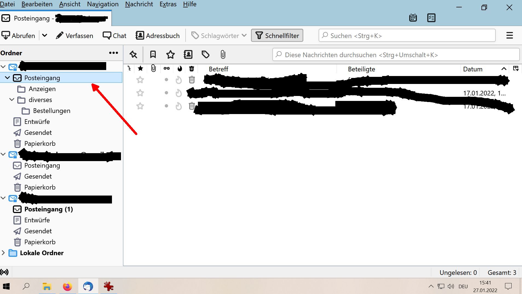522x294 pixels.
Task: Toggle the Schnellfilter bar off
Action: coord(277,35)
